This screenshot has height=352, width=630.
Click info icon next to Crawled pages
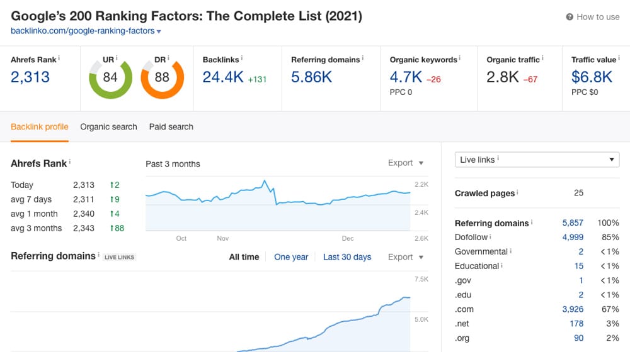point(518,193)
